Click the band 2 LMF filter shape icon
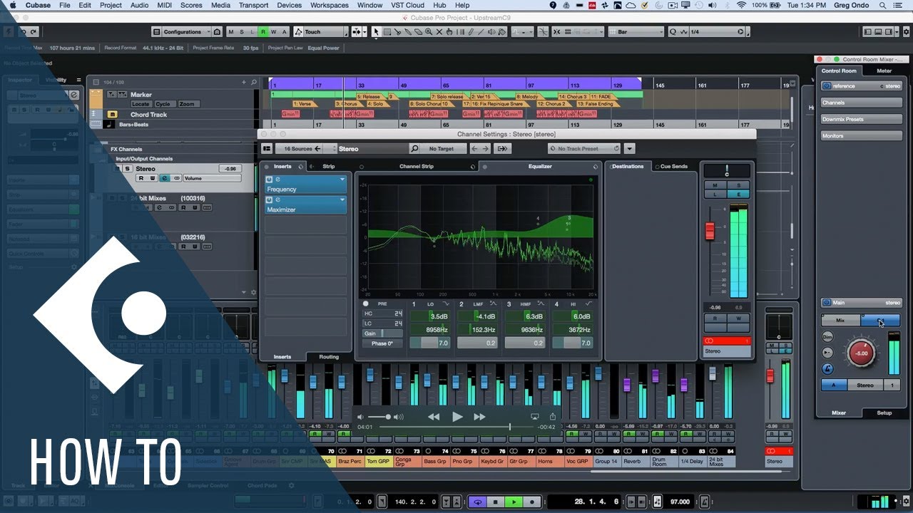The height and width of the screenshot is (513, 913). click(493, 304)
